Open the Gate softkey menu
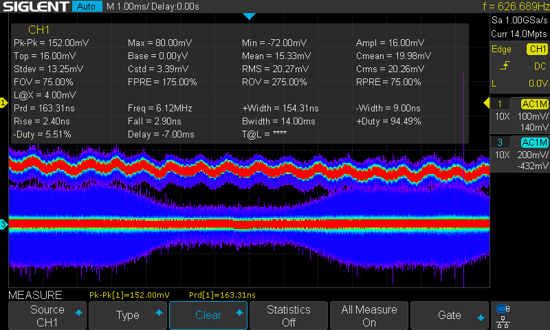This screenshot has height=330, width=550. [x=450, y=316]
